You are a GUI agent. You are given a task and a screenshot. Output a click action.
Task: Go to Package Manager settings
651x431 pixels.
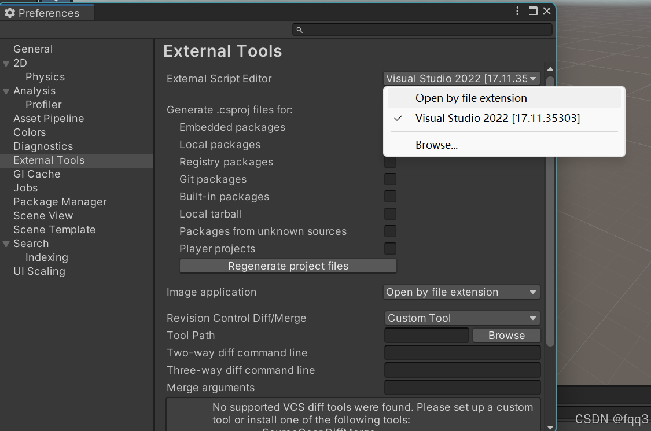coord(60,202)
